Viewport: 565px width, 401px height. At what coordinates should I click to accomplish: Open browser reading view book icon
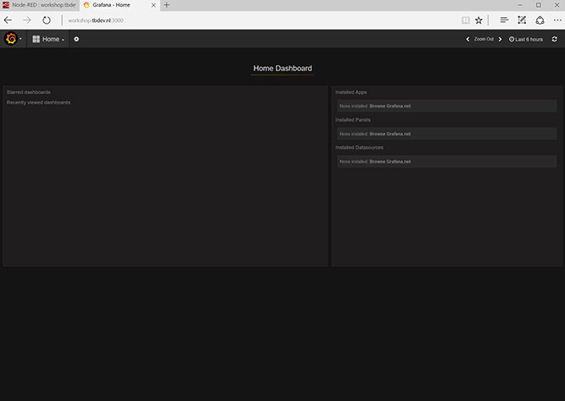point(466,20)
